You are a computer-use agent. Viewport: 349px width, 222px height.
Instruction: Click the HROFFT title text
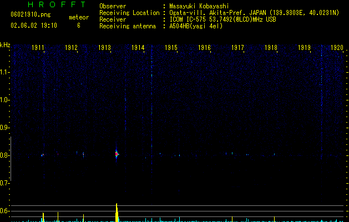(x=57, y=4)
